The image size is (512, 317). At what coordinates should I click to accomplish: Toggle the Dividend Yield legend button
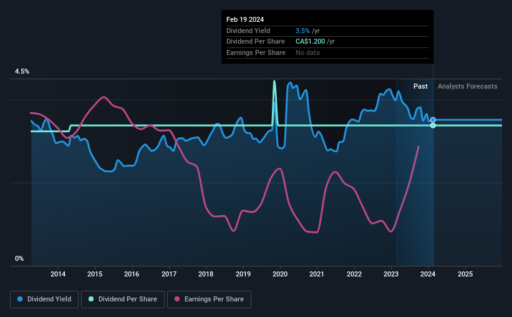click(x=44, y=300)
